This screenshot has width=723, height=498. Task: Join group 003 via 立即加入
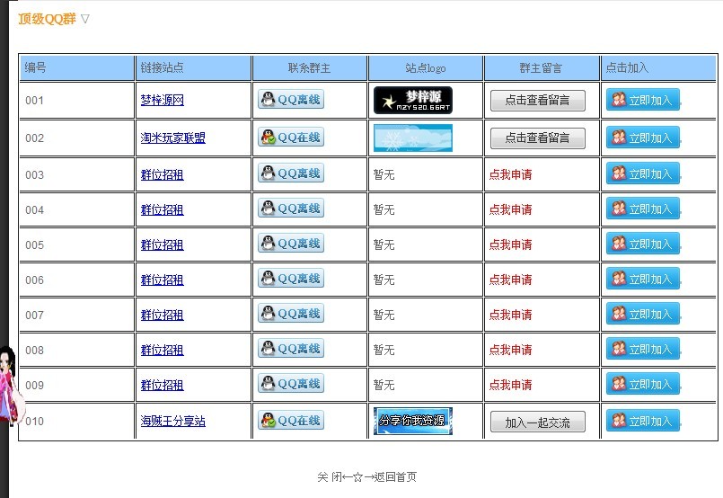click(643, 173)
